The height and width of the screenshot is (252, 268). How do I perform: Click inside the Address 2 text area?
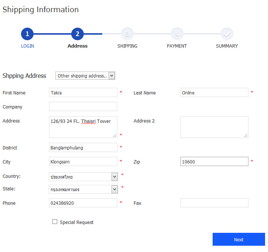(214, 127)
